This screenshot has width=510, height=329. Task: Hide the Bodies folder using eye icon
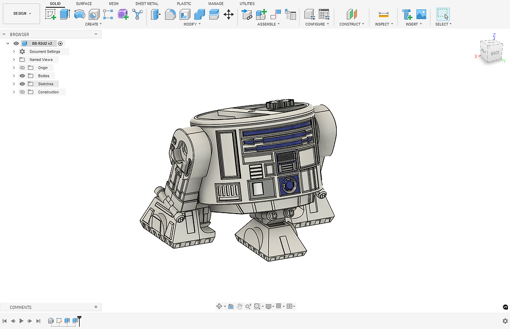click(22, 76)
